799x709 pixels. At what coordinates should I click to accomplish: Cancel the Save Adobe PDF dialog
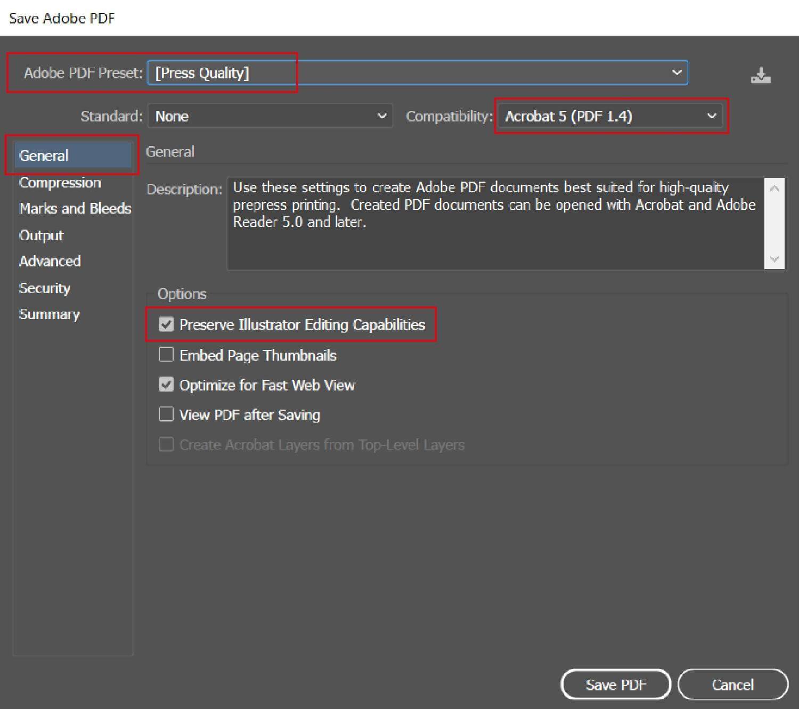732,684
